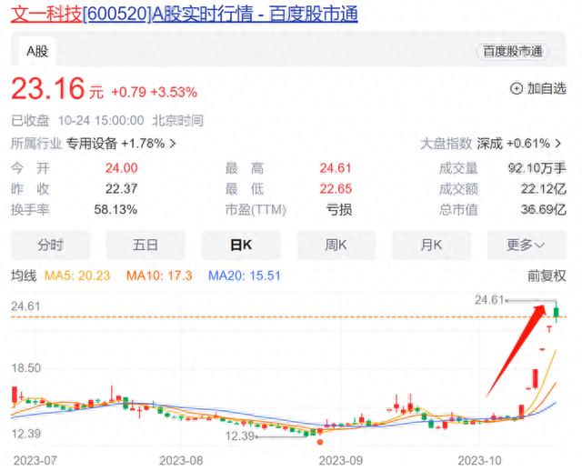Select the 日K chart tab
582x471 pixels.
click(241, 245)
